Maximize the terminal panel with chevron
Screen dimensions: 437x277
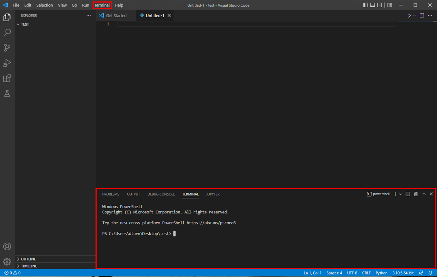pos(424,194)
